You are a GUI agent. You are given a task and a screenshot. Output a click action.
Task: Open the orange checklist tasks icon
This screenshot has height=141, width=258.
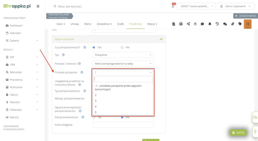pos(248,24)
